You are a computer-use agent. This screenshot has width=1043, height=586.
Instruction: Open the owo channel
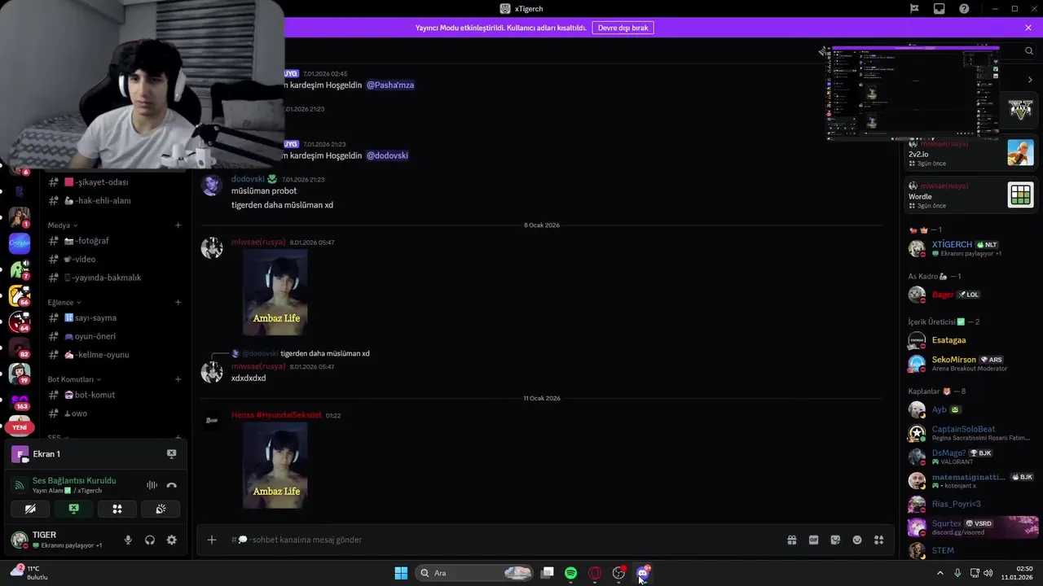point(114,413)
